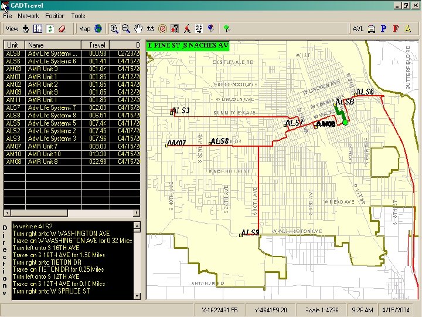The image size is (422, 317).
Task: Select the hand pan tool
Action: click(x=138, y=29)
